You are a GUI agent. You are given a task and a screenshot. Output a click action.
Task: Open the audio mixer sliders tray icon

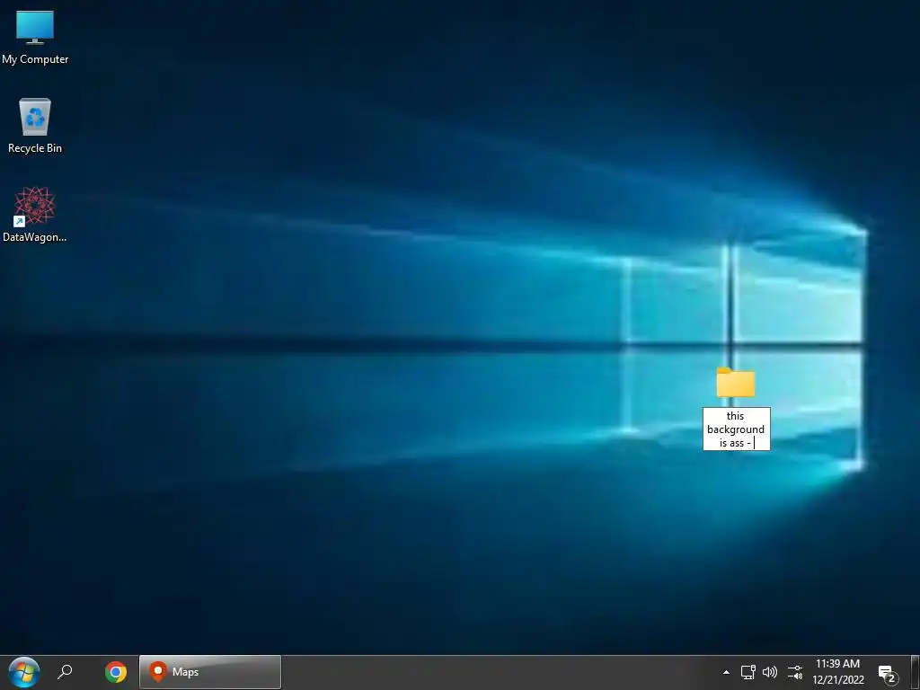tap(795, 672)
